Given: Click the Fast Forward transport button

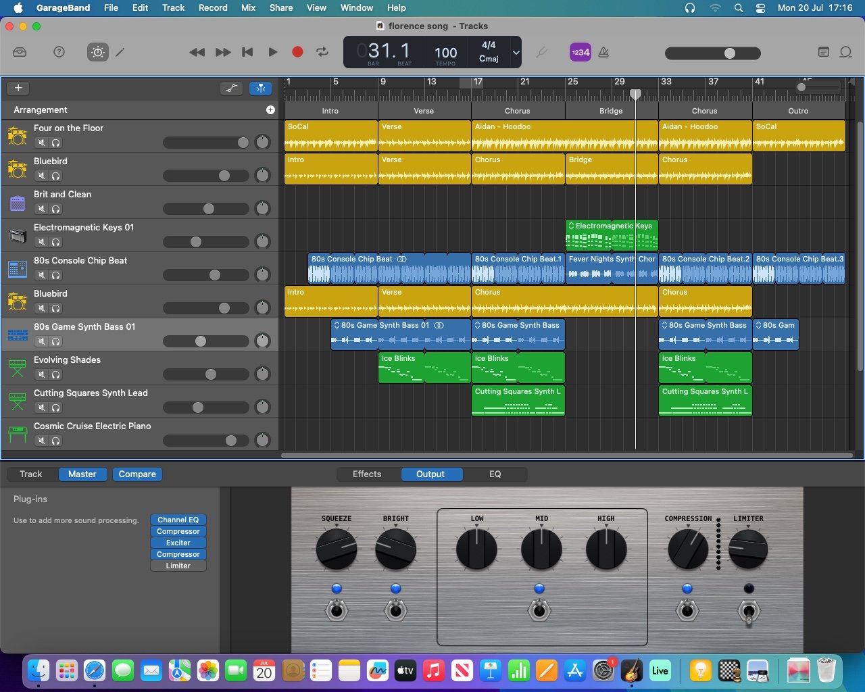Looking at the screenshot, I should [223, 52].
